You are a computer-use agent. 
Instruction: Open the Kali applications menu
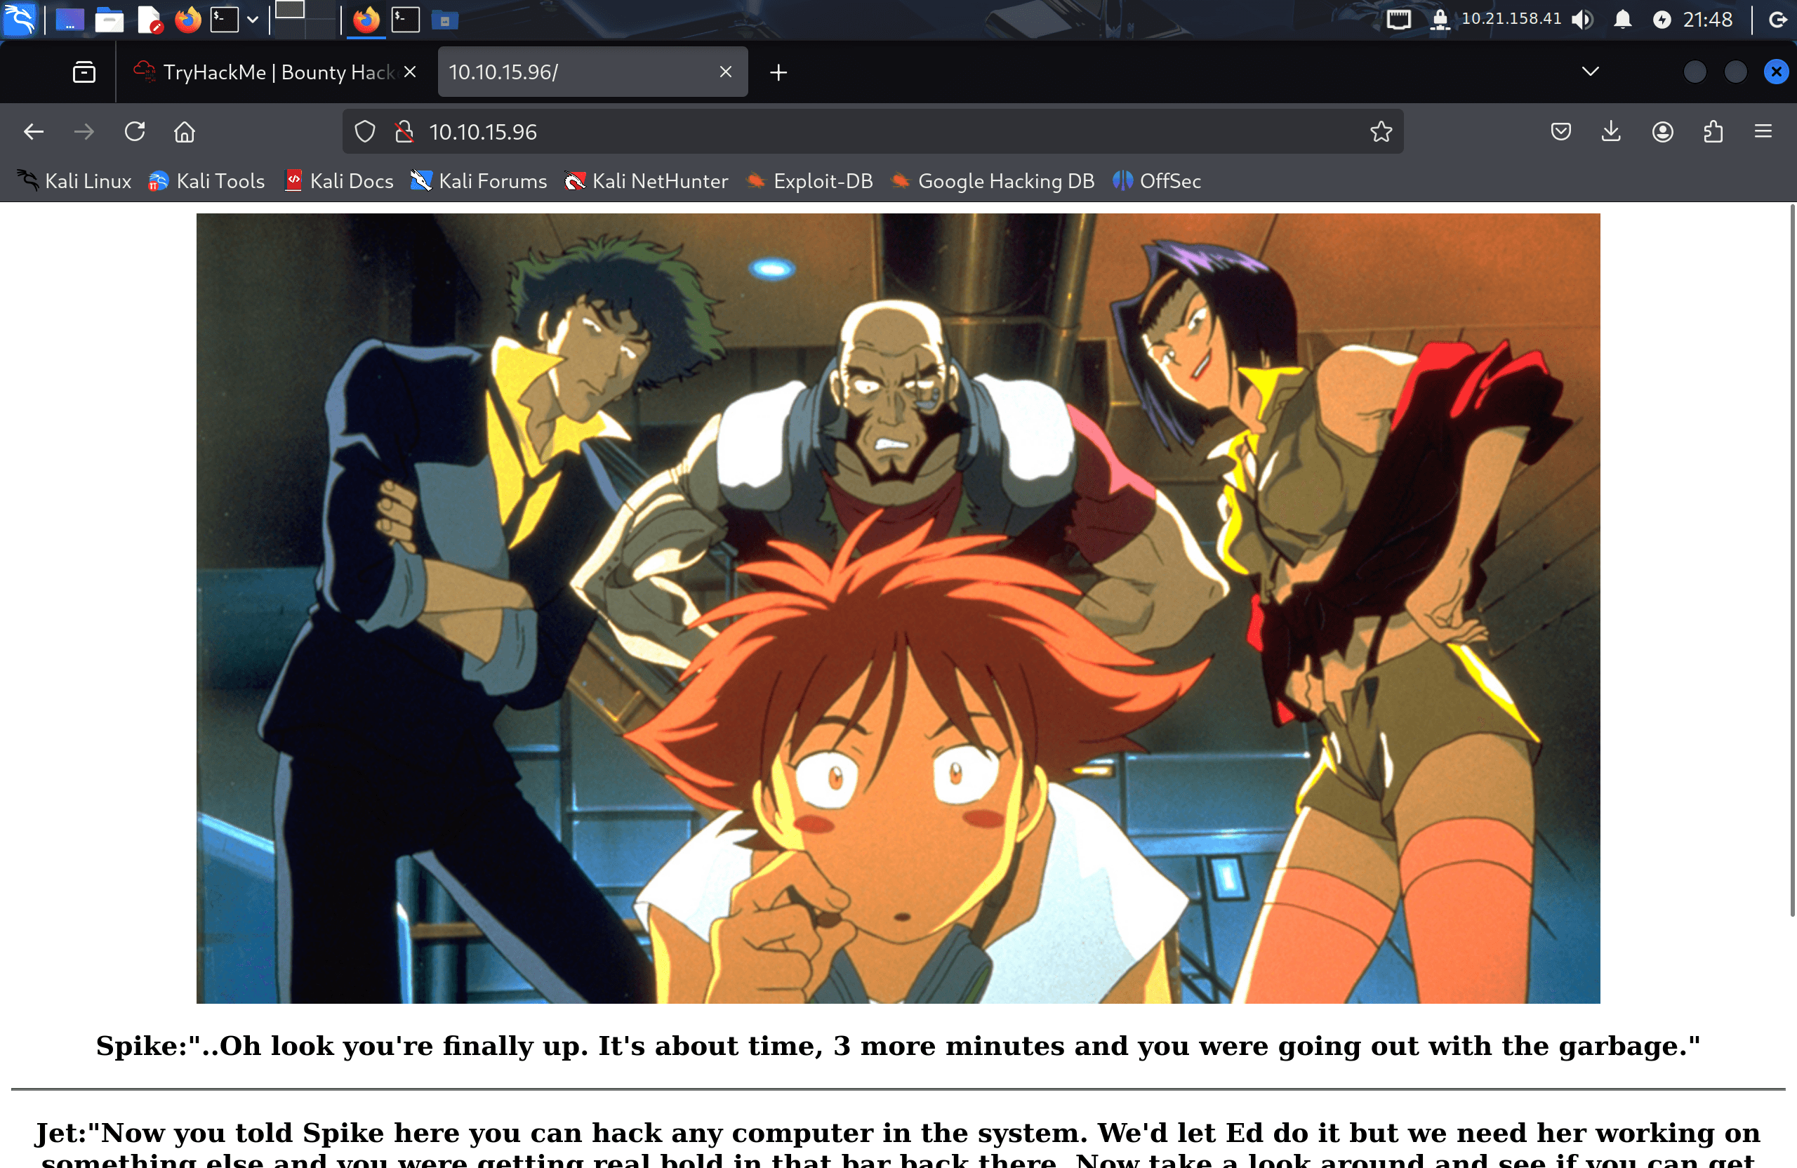(x=19, y=20)
